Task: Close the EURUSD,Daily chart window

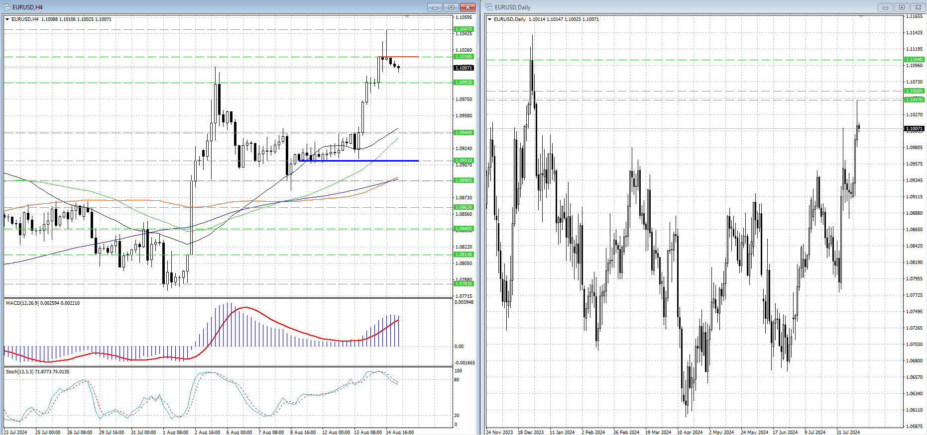Action: (x=918, y=7)
